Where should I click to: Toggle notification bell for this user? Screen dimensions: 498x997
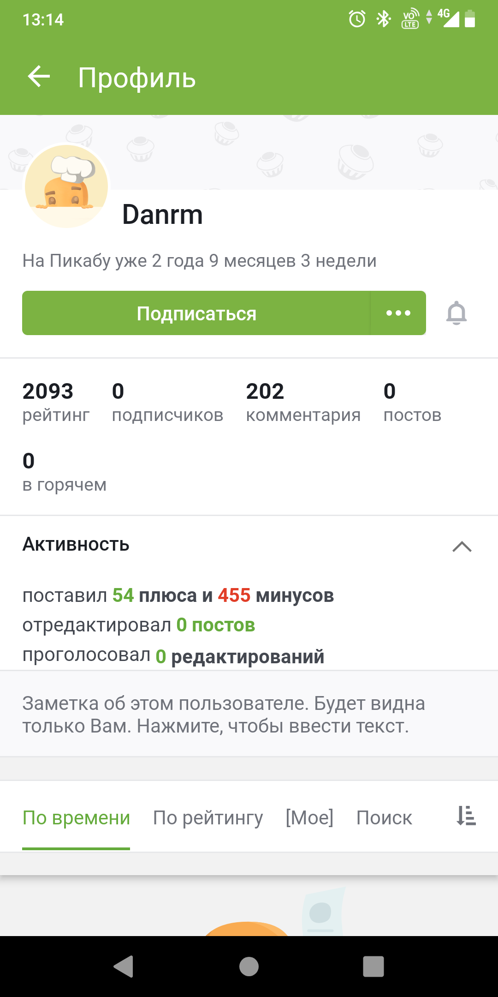click(456, 313)
